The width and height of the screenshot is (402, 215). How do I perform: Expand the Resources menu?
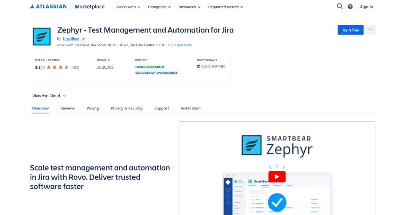click(190, 7)
